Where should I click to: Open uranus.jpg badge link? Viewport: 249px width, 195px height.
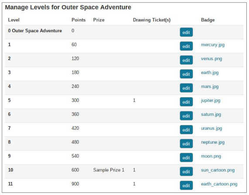[211, 128]
